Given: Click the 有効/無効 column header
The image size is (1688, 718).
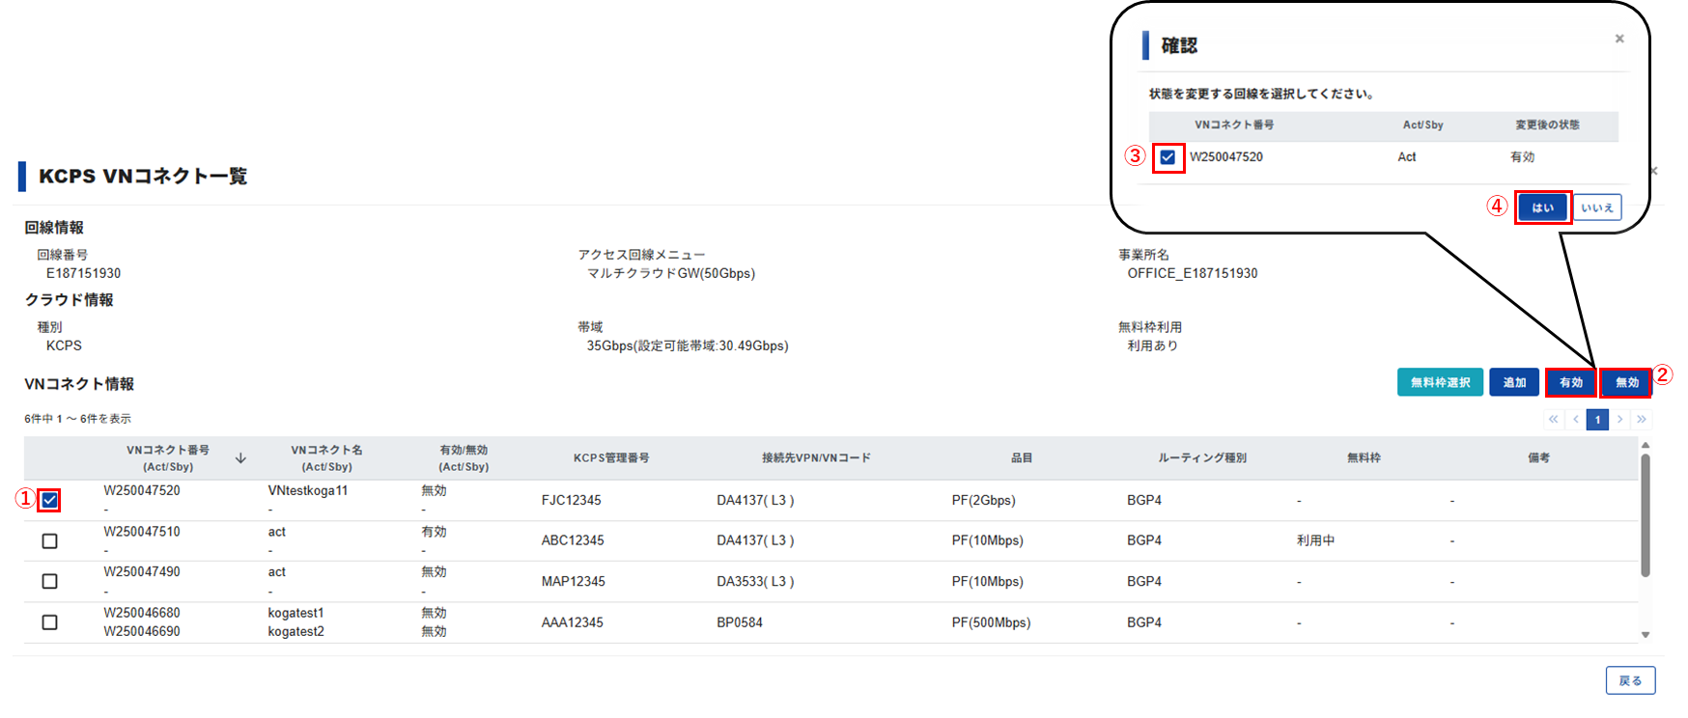Looking at the screenshot, I should pos(464,458).
